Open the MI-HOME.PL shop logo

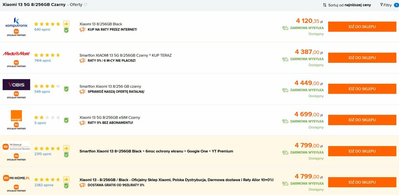16,178
